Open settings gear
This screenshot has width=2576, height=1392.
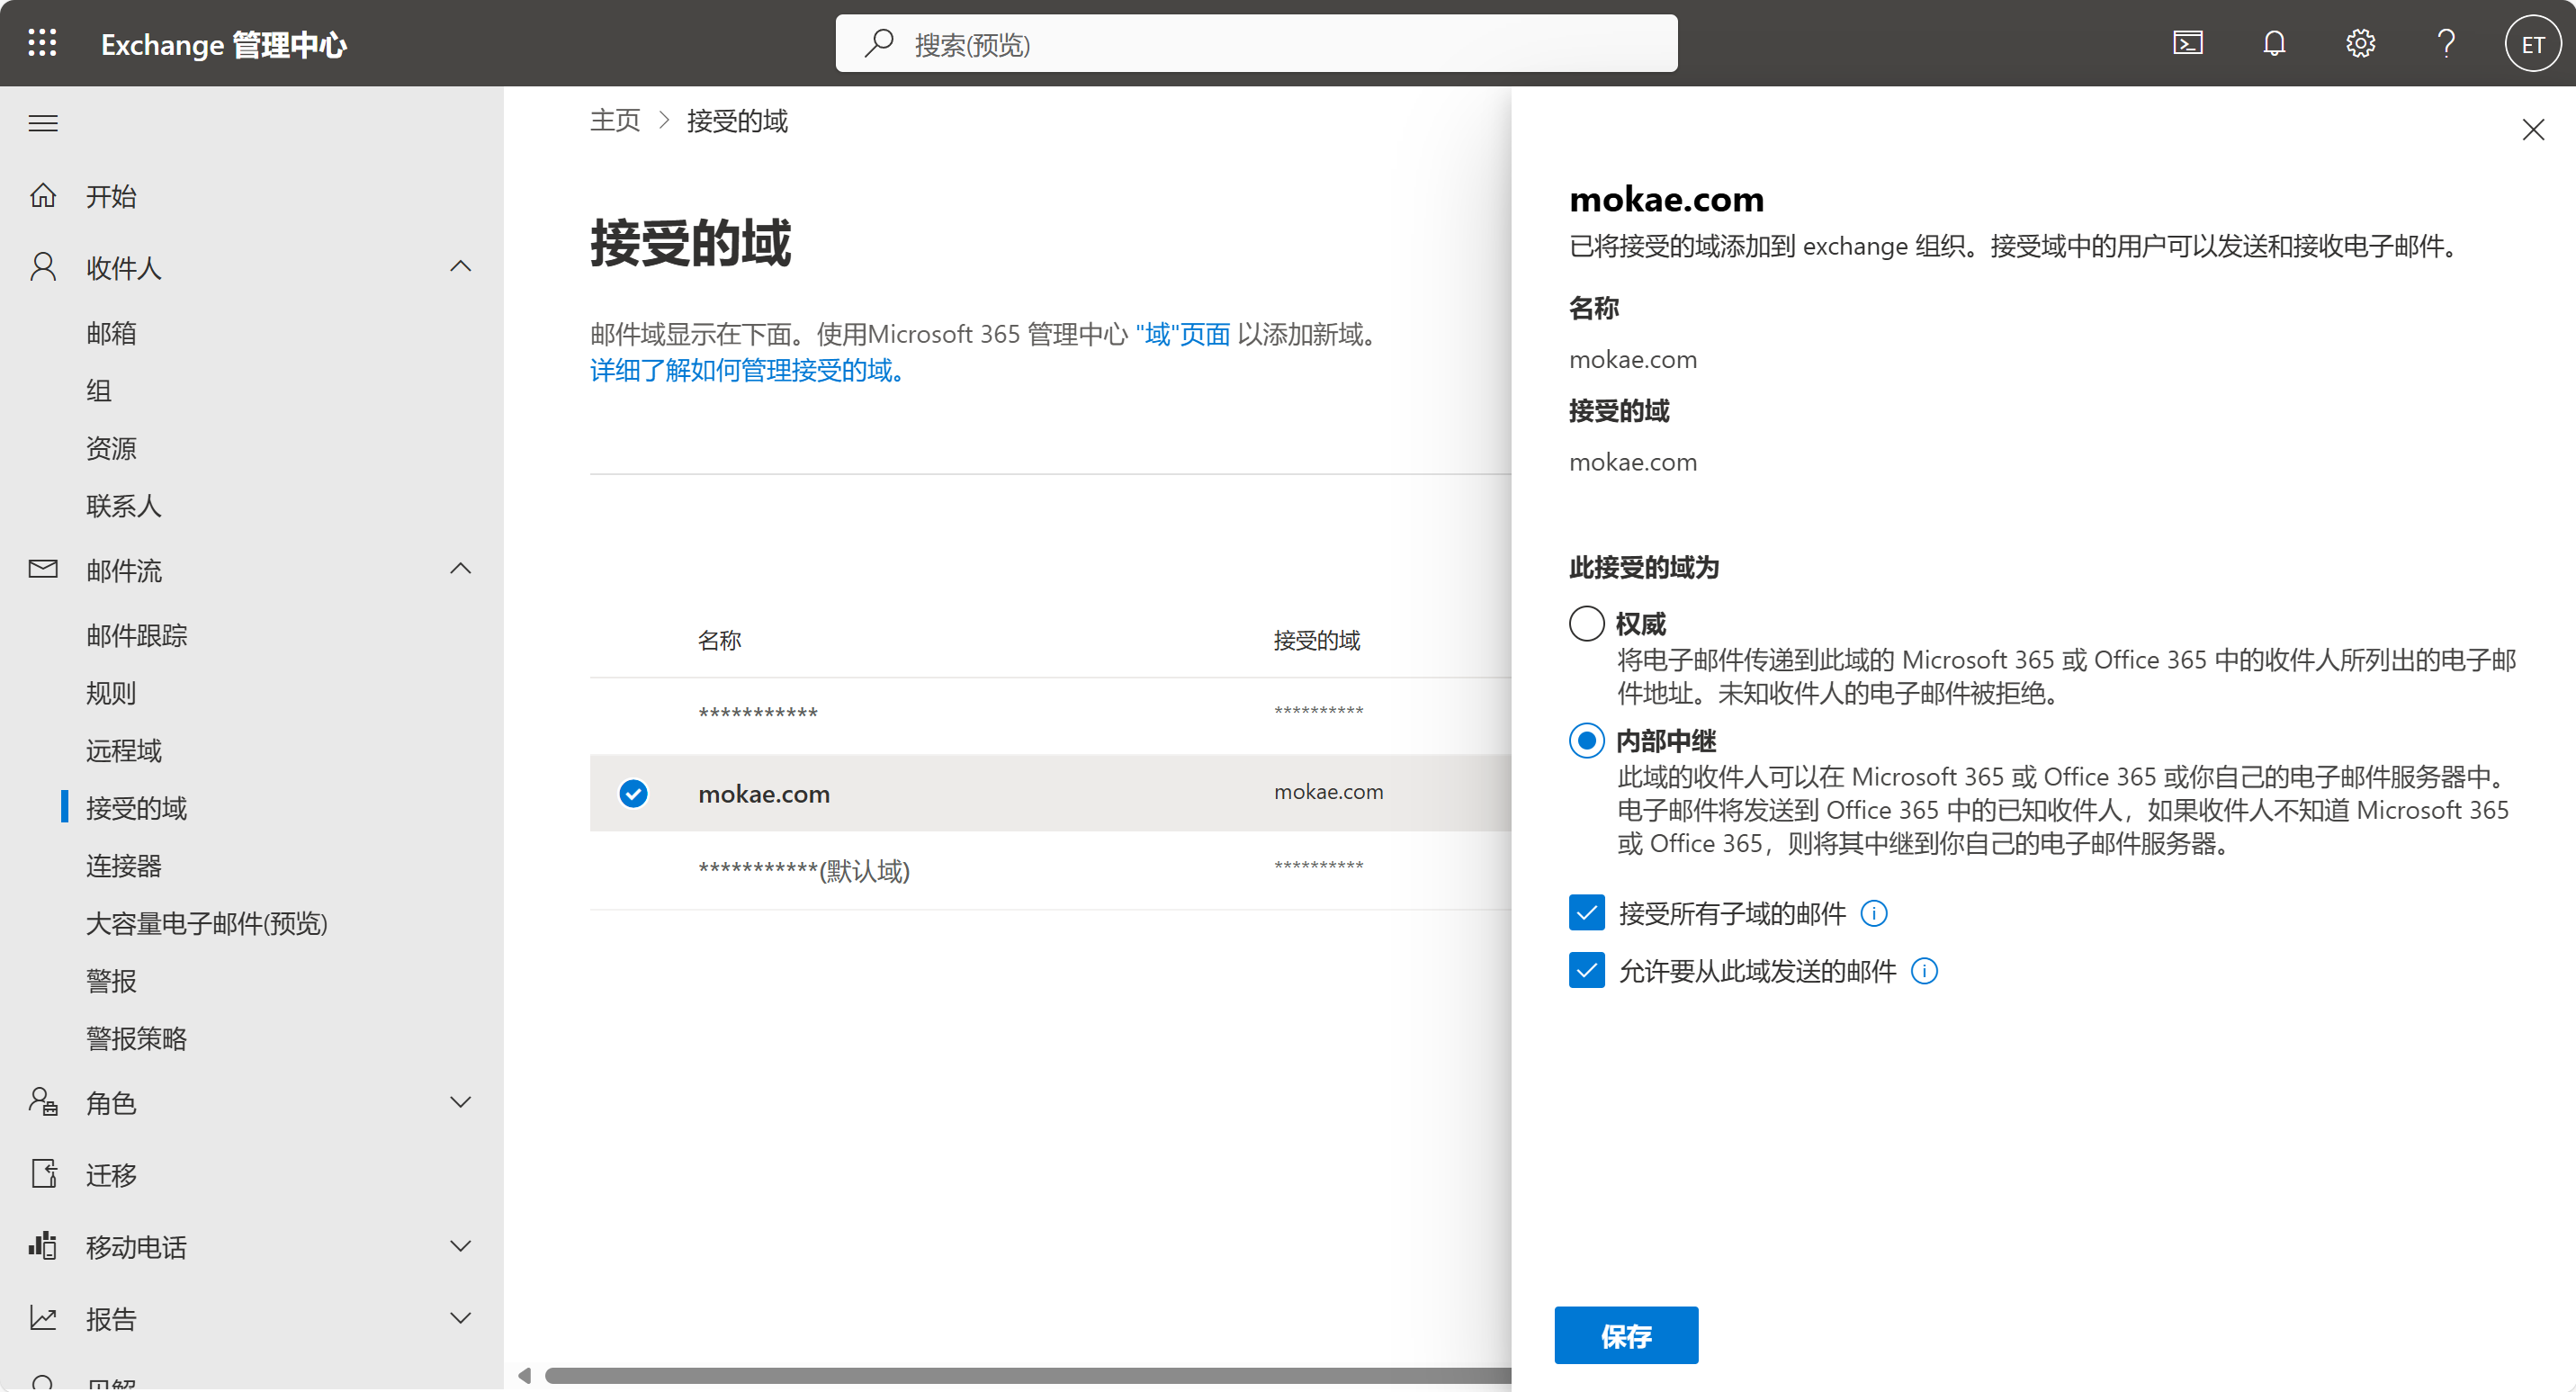click(2360, 43)
